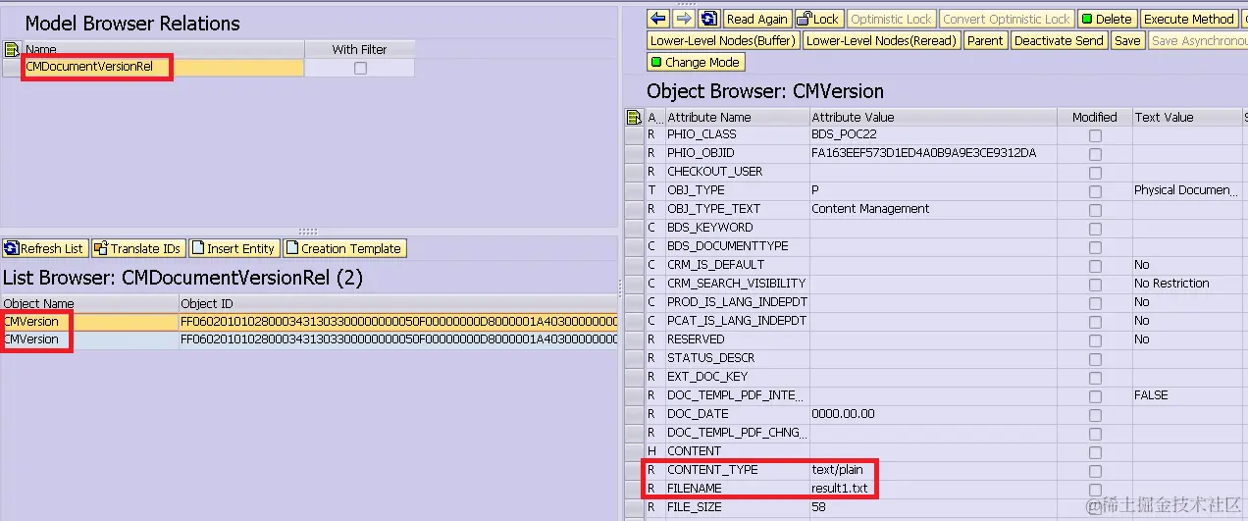Toggle Modified checkbox for OBJ_TYPE row
The width and height of the screenshot is (1248, 521).
(1095, 190)
